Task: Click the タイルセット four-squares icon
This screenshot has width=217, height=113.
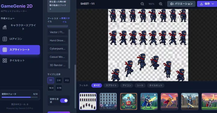Action: [x=5, y=60]
